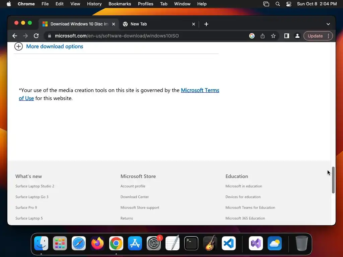The image size is (343, 257).
Task: Open the Surface Pro 9 link
Action: 26,207
